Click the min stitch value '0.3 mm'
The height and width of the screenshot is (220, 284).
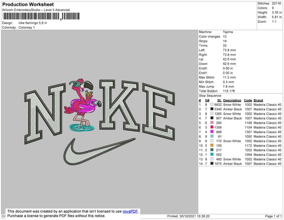229,82
